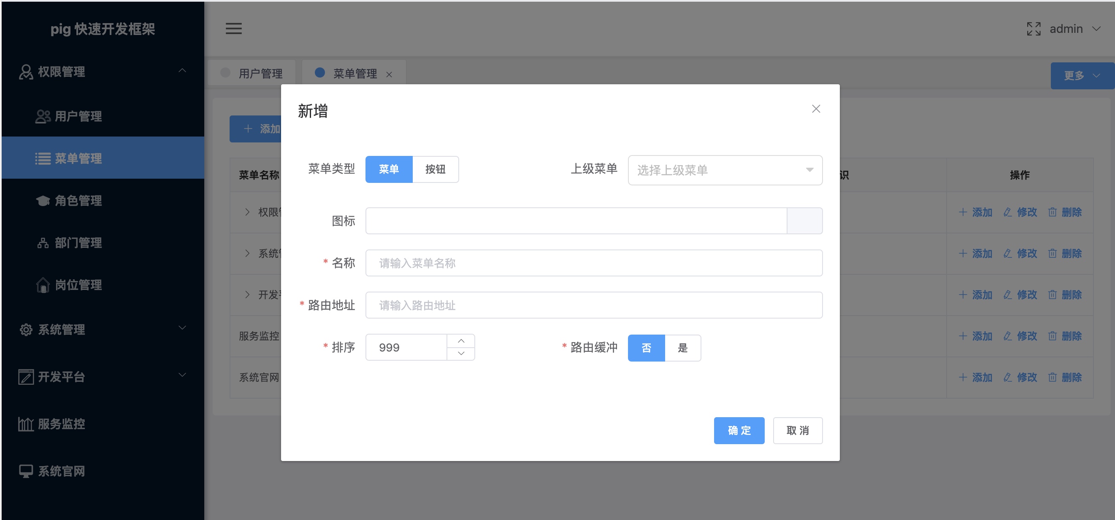Click the hamburger menu icon near the top

click(x=234, y=29)
